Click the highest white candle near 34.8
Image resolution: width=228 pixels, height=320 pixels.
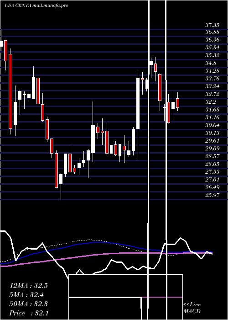coord(151,63)
